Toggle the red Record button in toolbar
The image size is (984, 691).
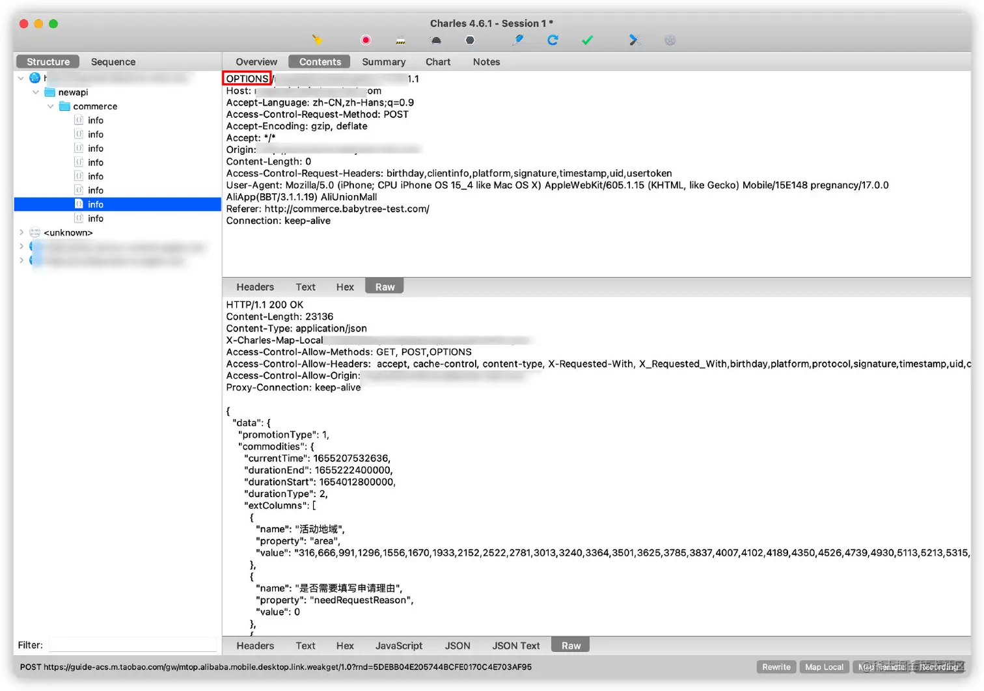click(366, 40)
